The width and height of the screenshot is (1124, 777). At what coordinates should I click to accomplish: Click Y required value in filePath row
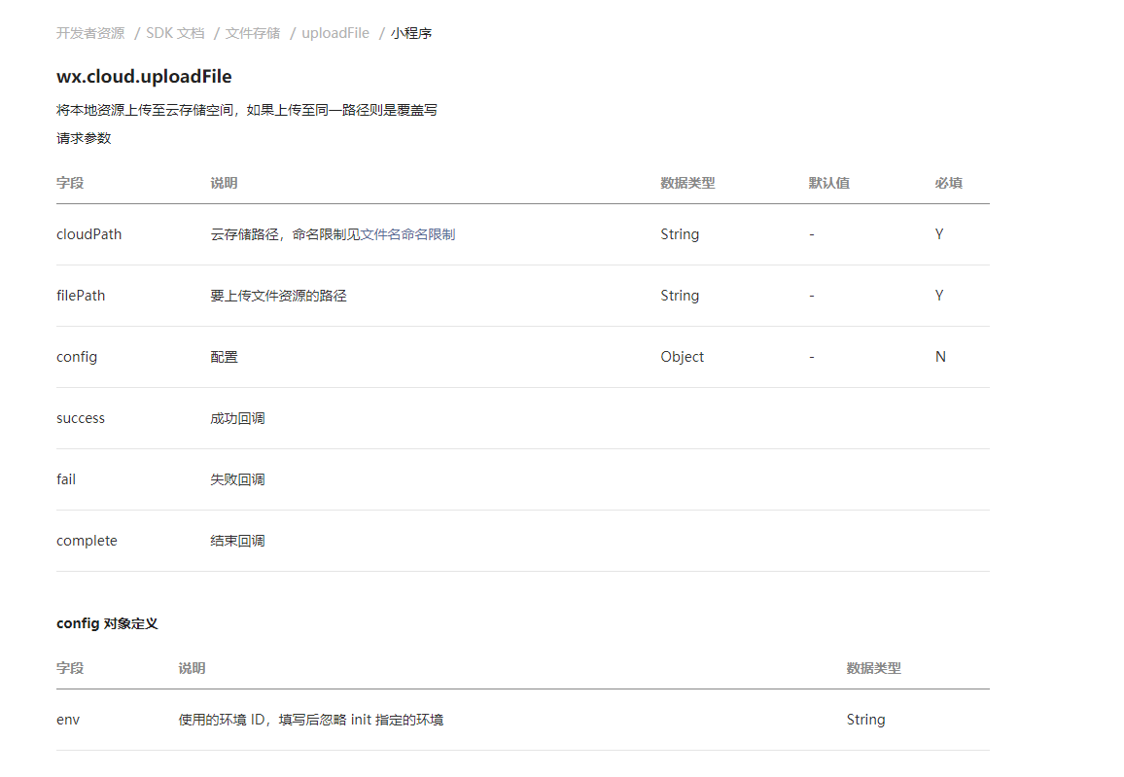(939, 296)
